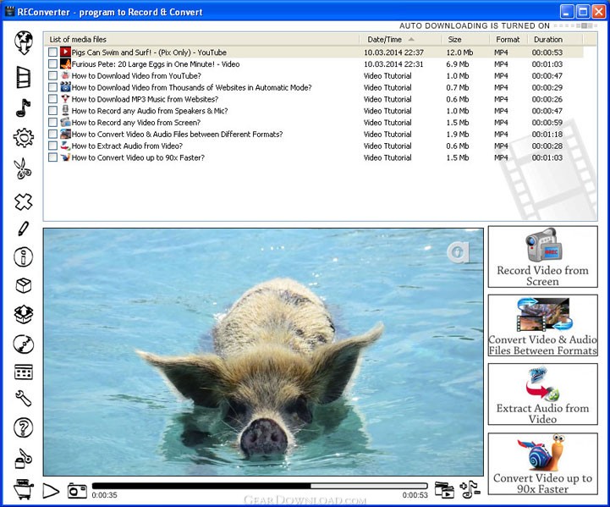Check How to Record any Audio checkbox
The image size is (610, 507).
(53, 111)
